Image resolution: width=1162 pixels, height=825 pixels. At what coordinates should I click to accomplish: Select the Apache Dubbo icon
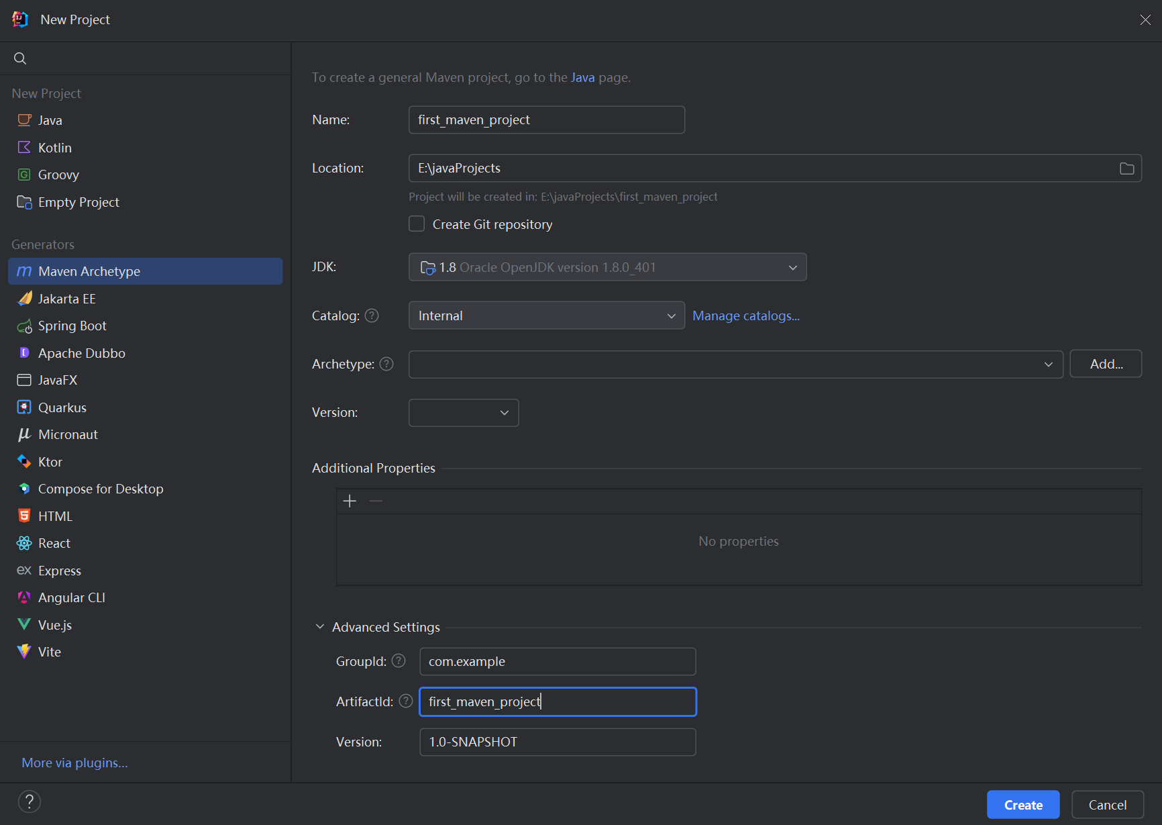24,352
